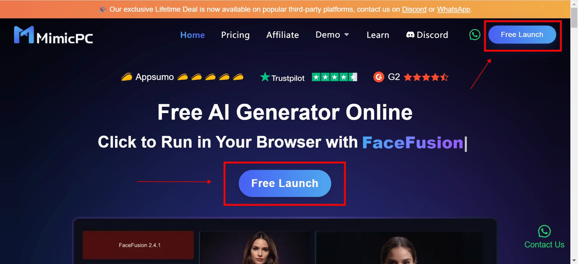Click the Appsumo taco rating
Viewport: 578px width, 264px height.
(x=183, y=77)
